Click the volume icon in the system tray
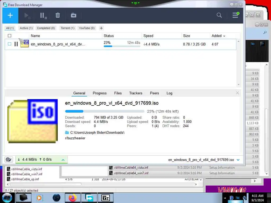This screenshot has width=271, height=203. pos(244,198)
